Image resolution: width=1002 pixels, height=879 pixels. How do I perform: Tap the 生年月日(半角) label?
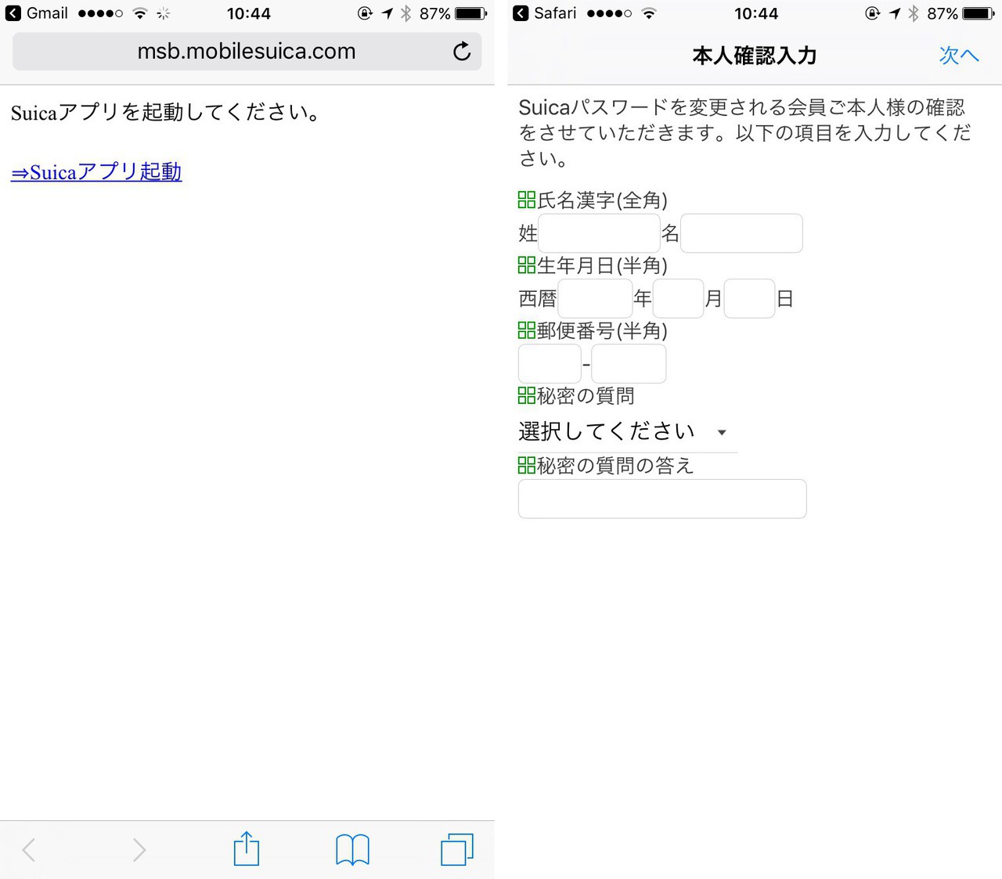[x=602, y=265]
